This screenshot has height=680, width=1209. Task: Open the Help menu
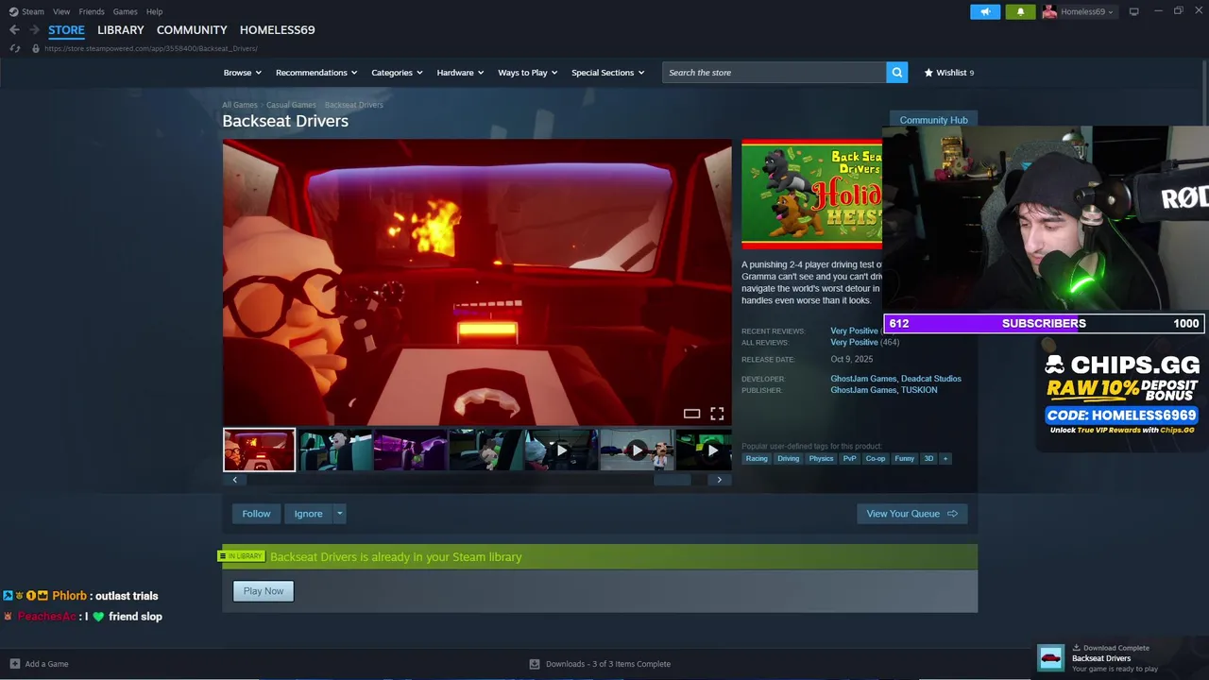(154, 11)
